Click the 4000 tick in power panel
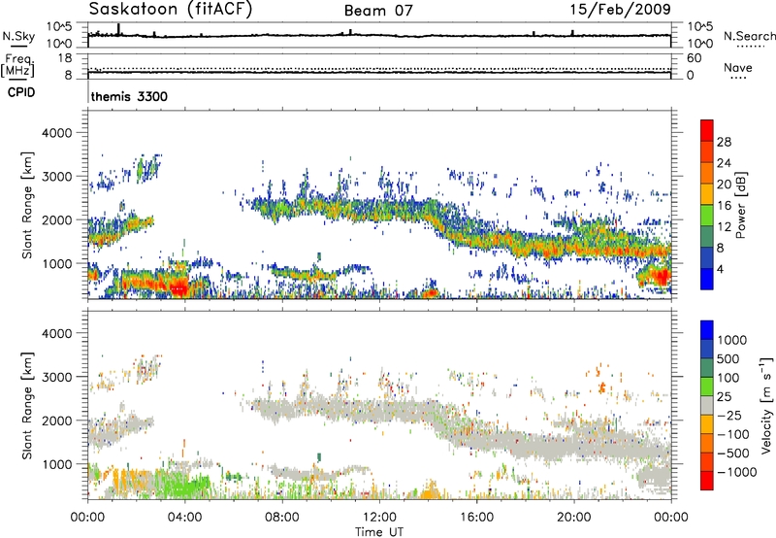This screenshot has width=776, height=538. click(x=57, y=133)
